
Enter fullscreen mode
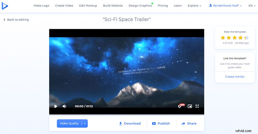(197, 106)
